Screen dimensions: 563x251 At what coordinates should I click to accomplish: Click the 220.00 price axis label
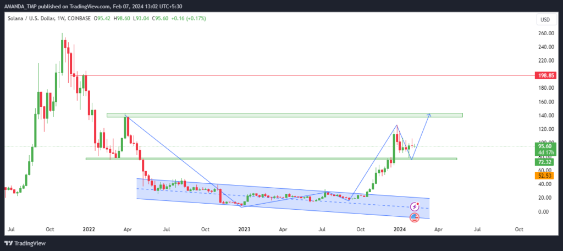[545, 61]
